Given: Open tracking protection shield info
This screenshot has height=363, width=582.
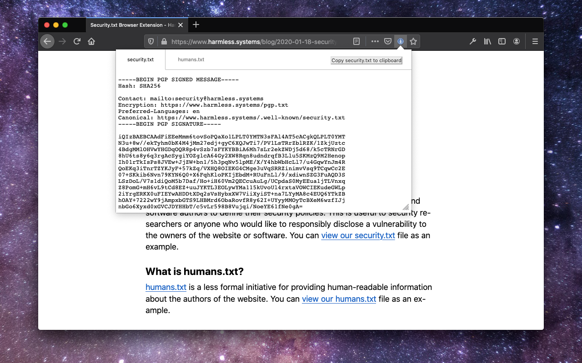Looking at the screenshot, I should [x=151, y=41].
